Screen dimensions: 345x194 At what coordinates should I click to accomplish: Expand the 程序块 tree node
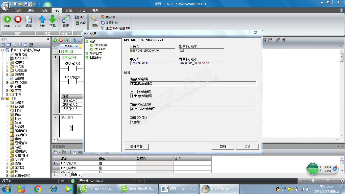7,62
